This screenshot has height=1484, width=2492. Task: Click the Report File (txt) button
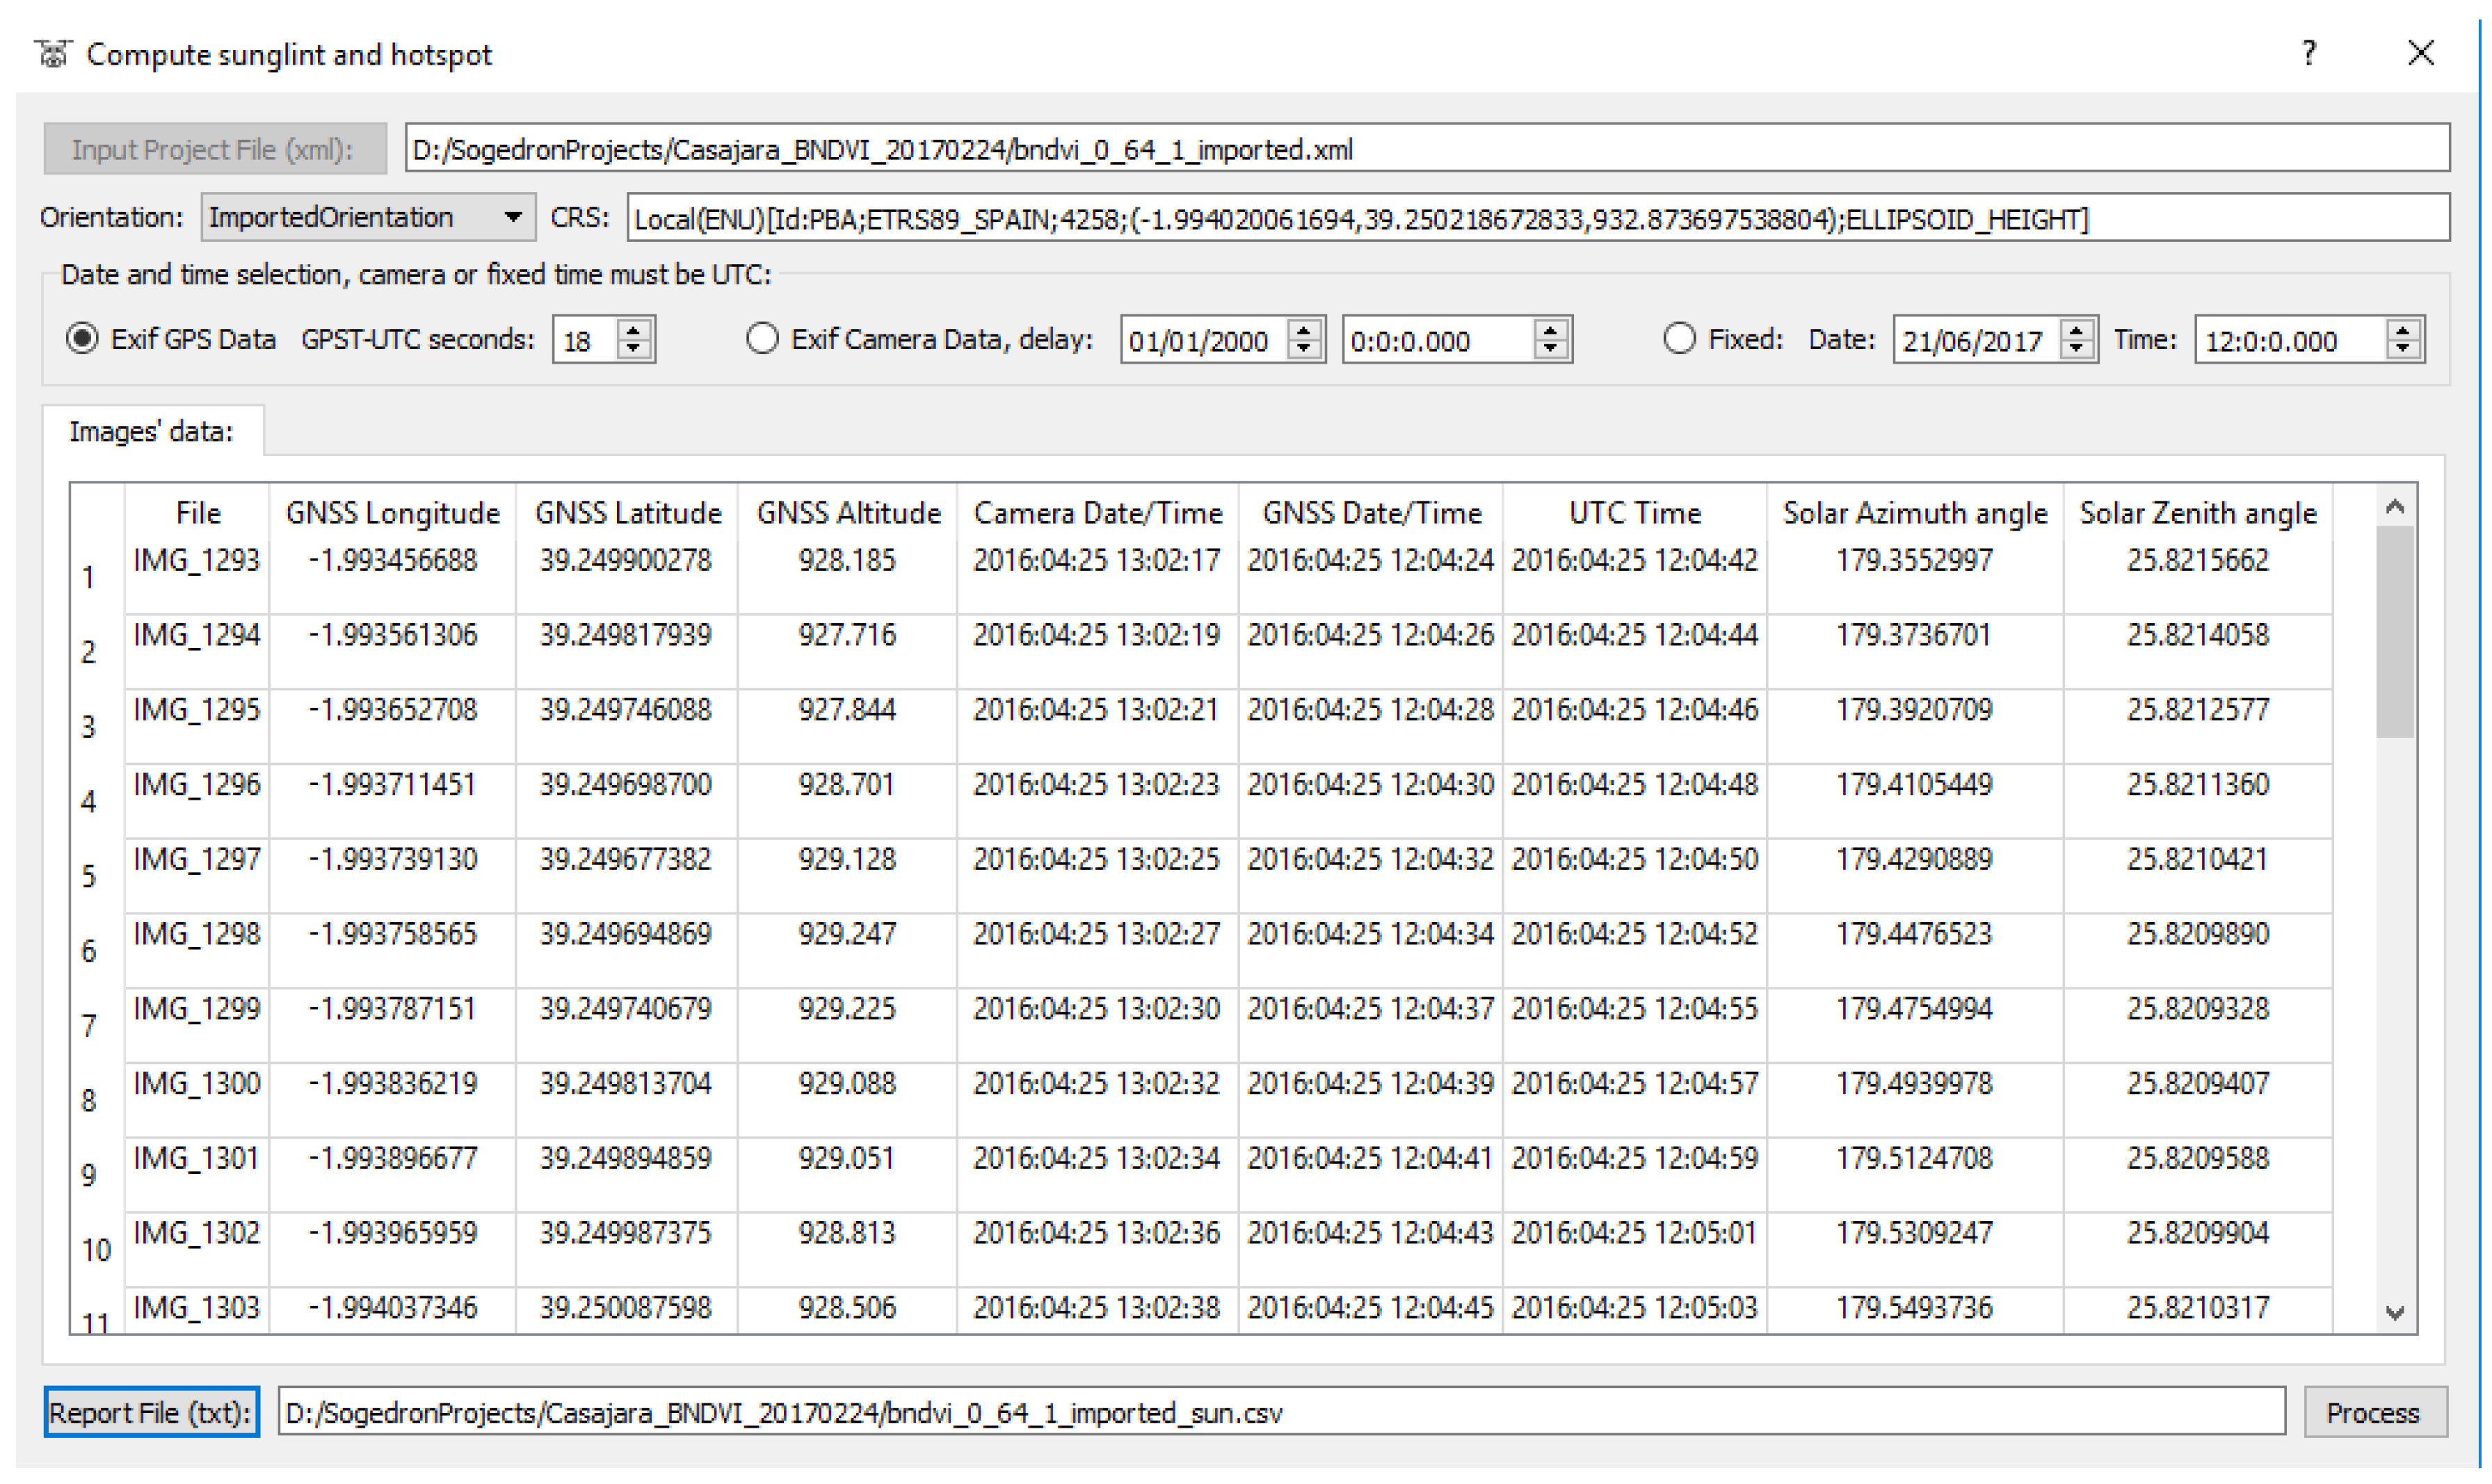point(151,1412)
